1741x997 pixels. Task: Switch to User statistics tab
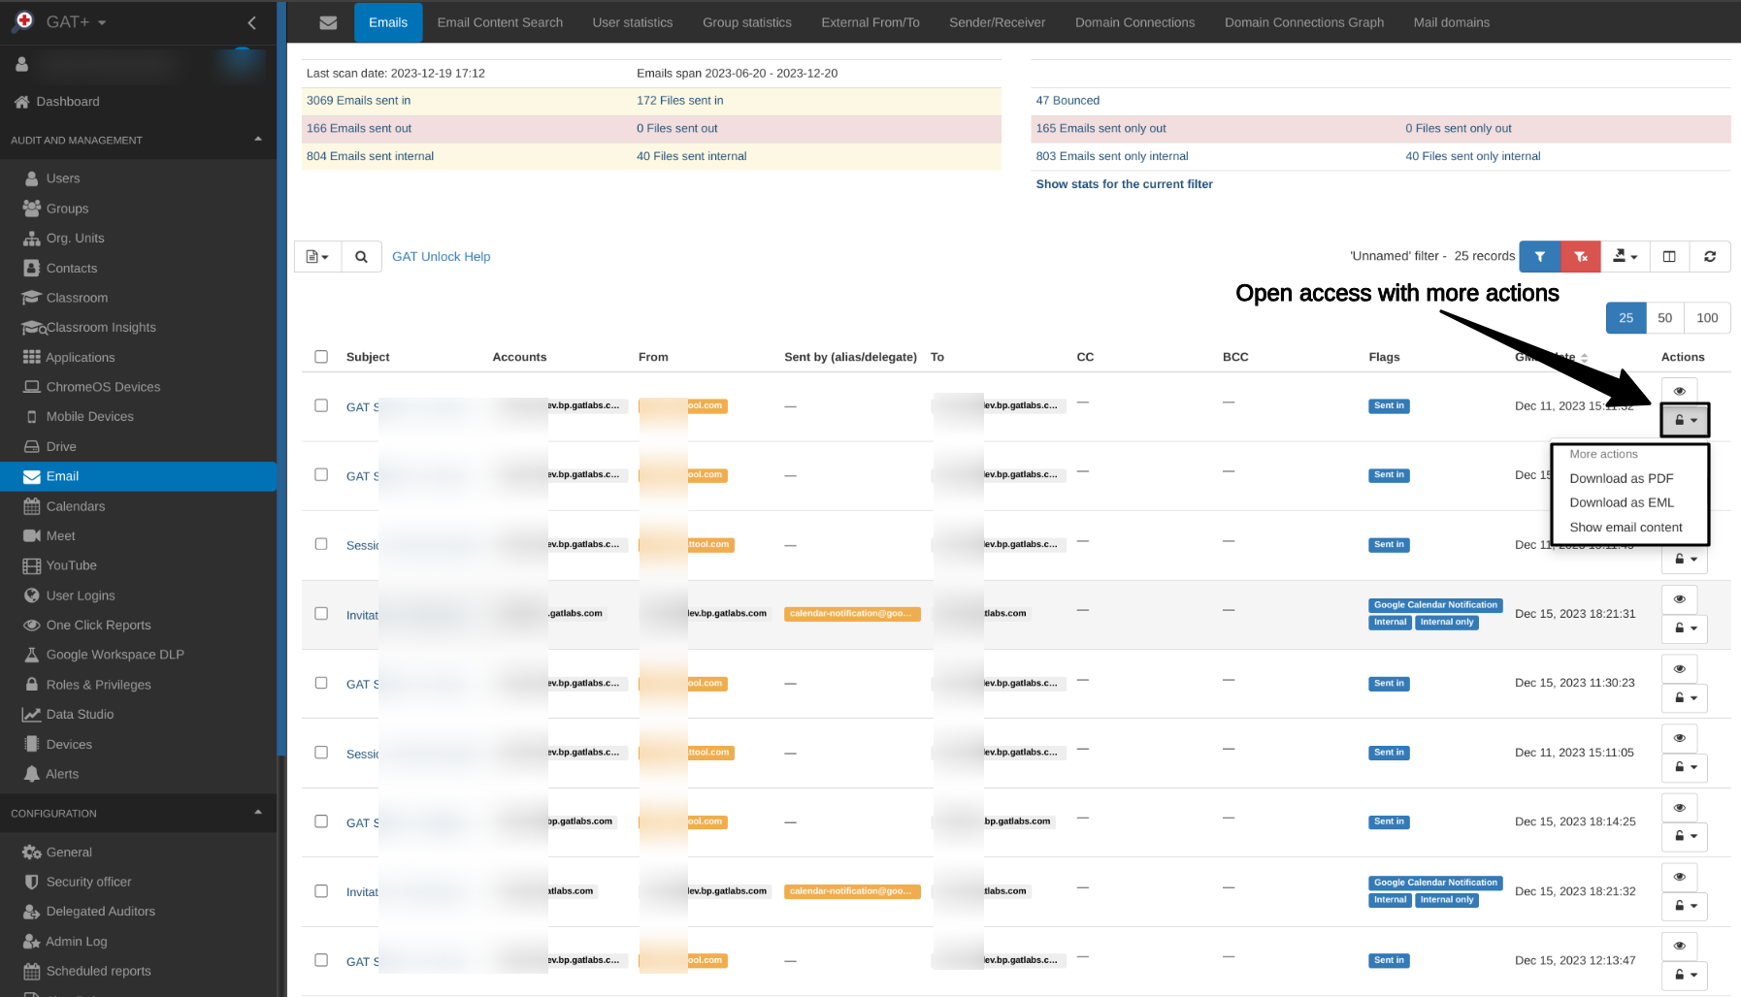(x=633, y=22)
